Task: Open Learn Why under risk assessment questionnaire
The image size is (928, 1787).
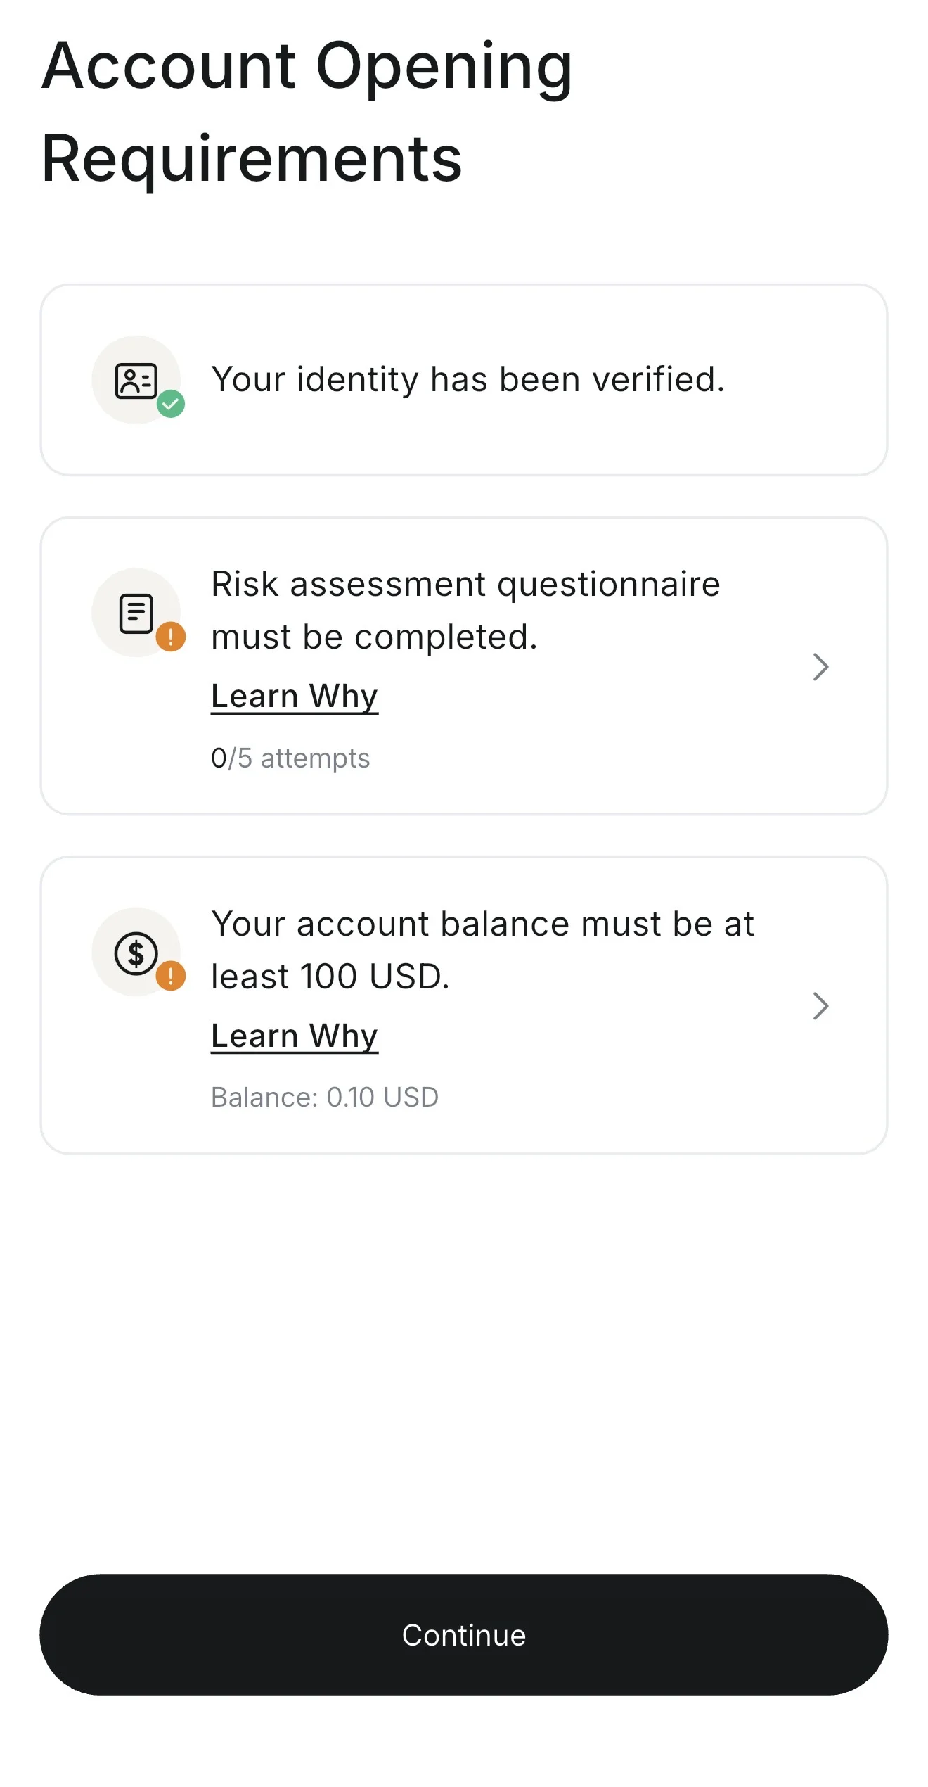Action: coord(295,697)
